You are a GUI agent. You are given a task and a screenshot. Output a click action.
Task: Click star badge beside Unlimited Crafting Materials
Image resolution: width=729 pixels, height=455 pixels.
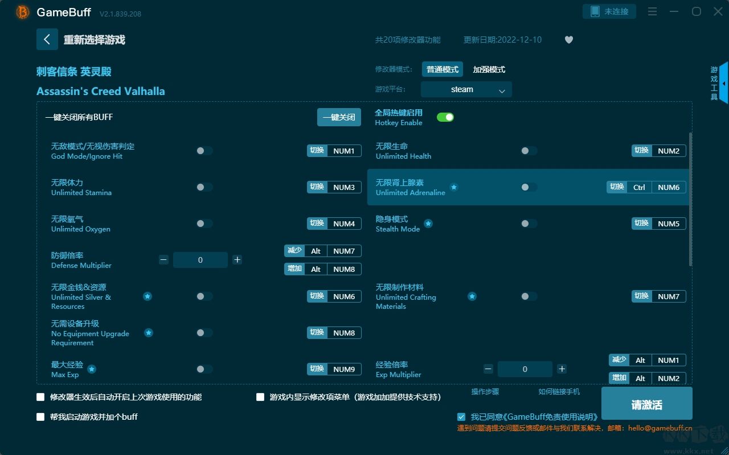(x=472, y=296)
